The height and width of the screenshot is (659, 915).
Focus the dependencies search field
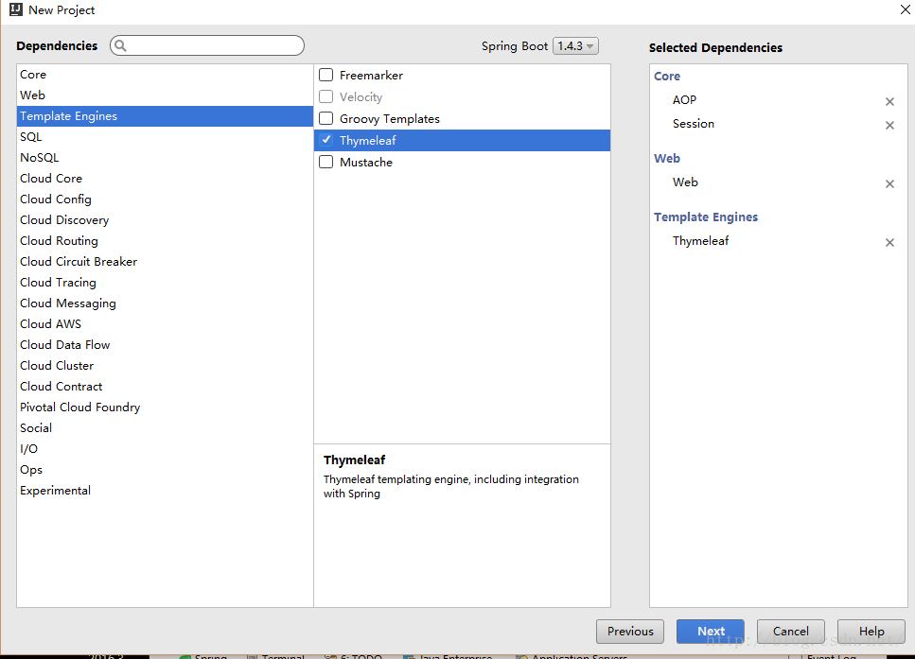click(x=207, y=45)
